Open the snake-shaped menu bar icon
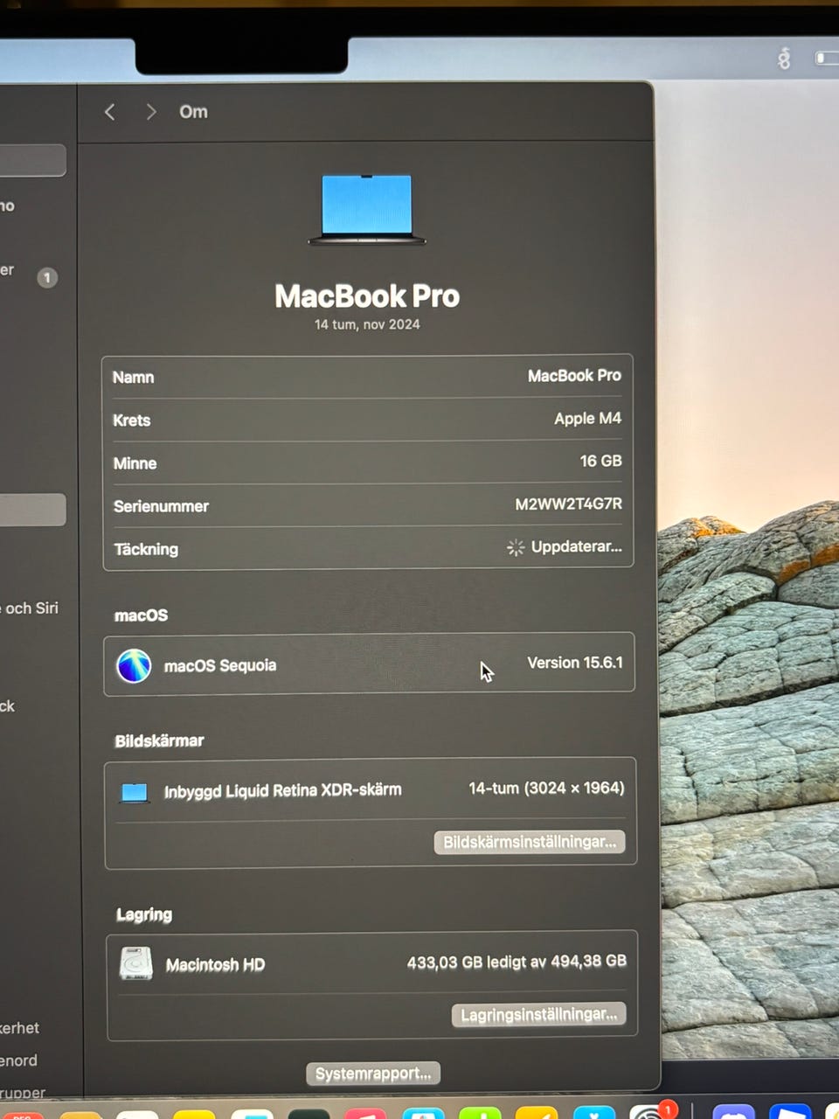 pyautogui.click(x=784, y=59)
